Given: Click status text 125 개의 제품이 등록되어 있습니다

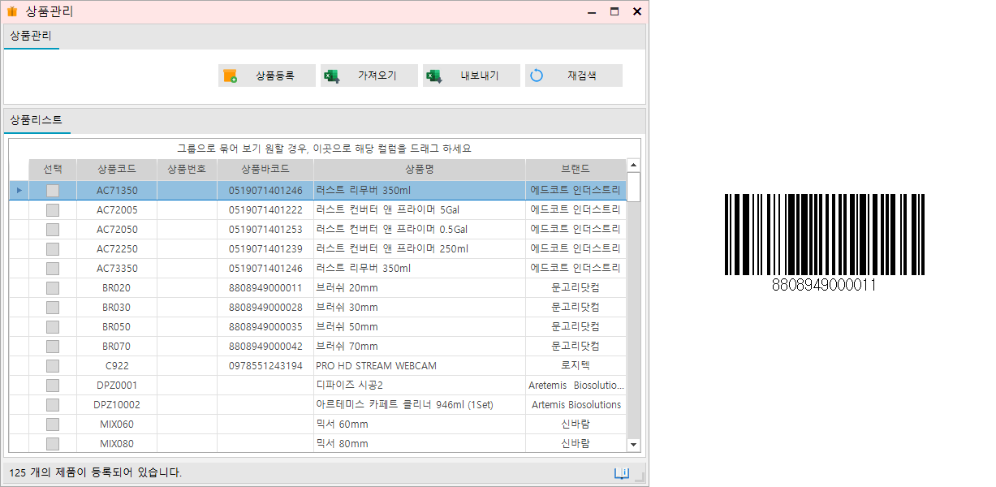Looking at the screenshot, I should [x=95, y=472].
